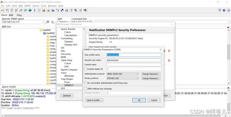
Task: Click the Default button in Preferences dialog
Action: point(67,96)
